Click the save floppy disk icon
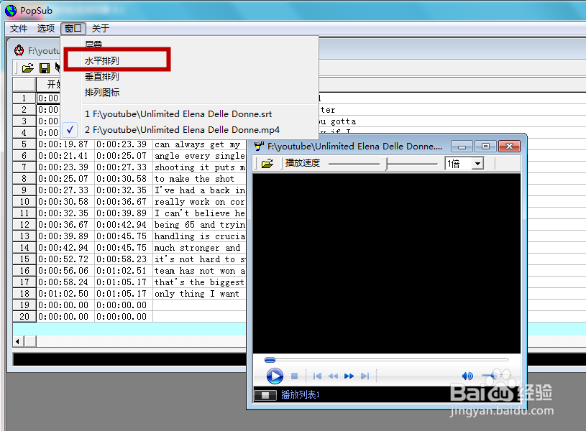 coord(45,68)
